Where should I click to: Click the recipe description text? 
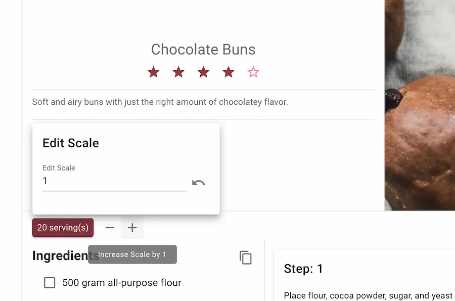[x=160, y=102]
